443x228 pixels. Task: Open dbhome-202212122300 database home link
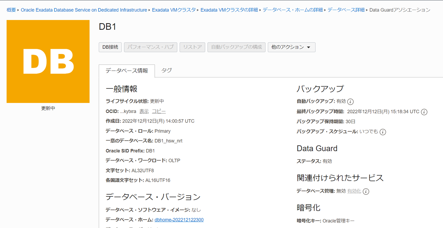[x=179, y=220]
